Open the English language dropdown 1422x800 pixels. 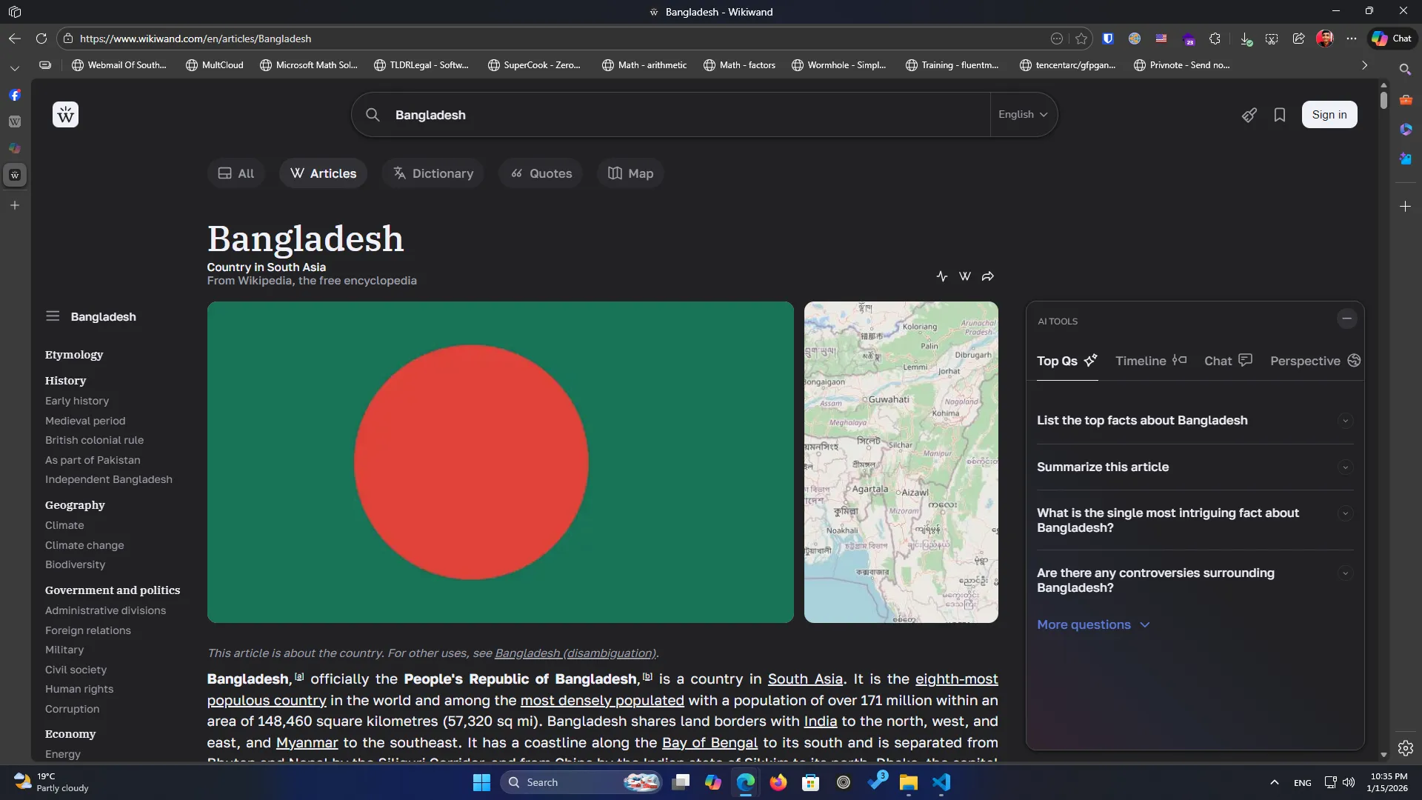coord(1023,114)
